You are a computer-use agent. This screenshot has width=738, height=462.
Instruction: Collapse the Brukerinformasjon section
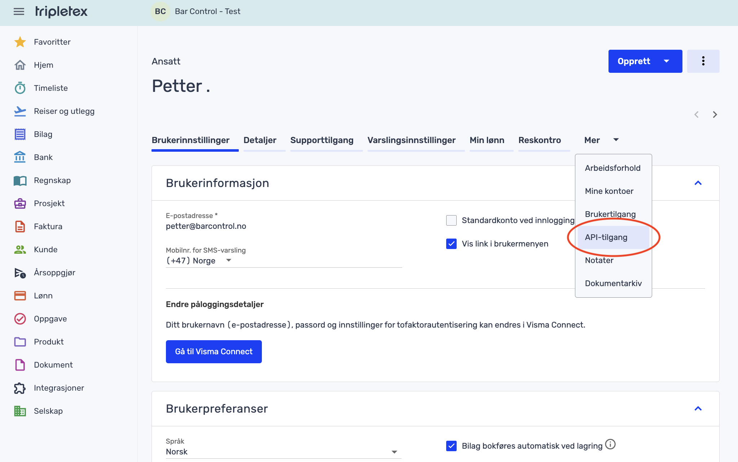[698, 183]
